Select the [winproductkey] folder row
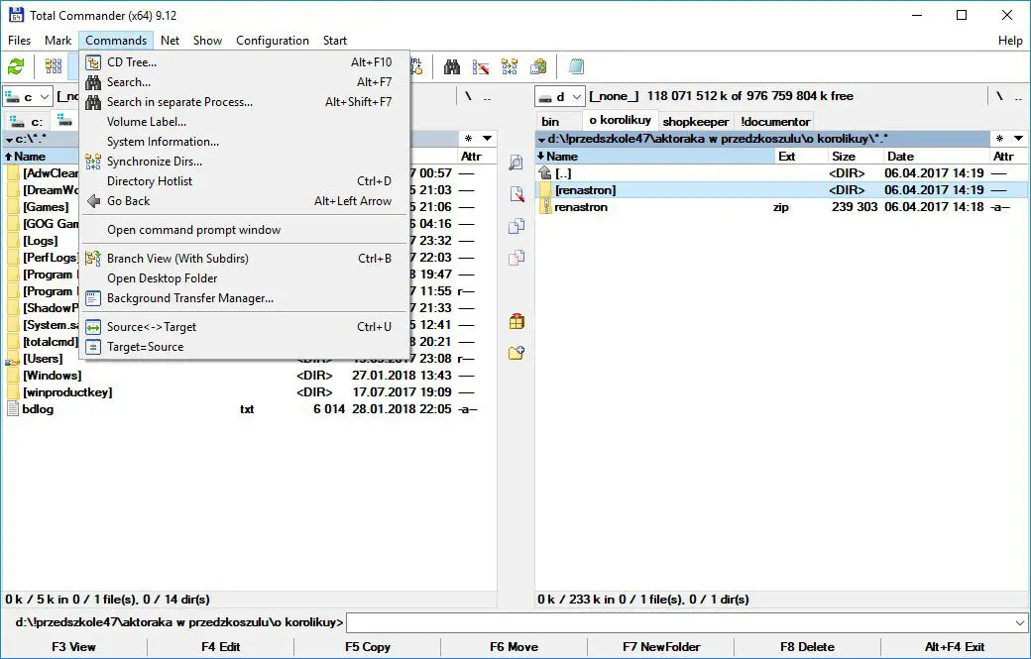Viewport: 1031px width, 659px height. pos(249,392)
